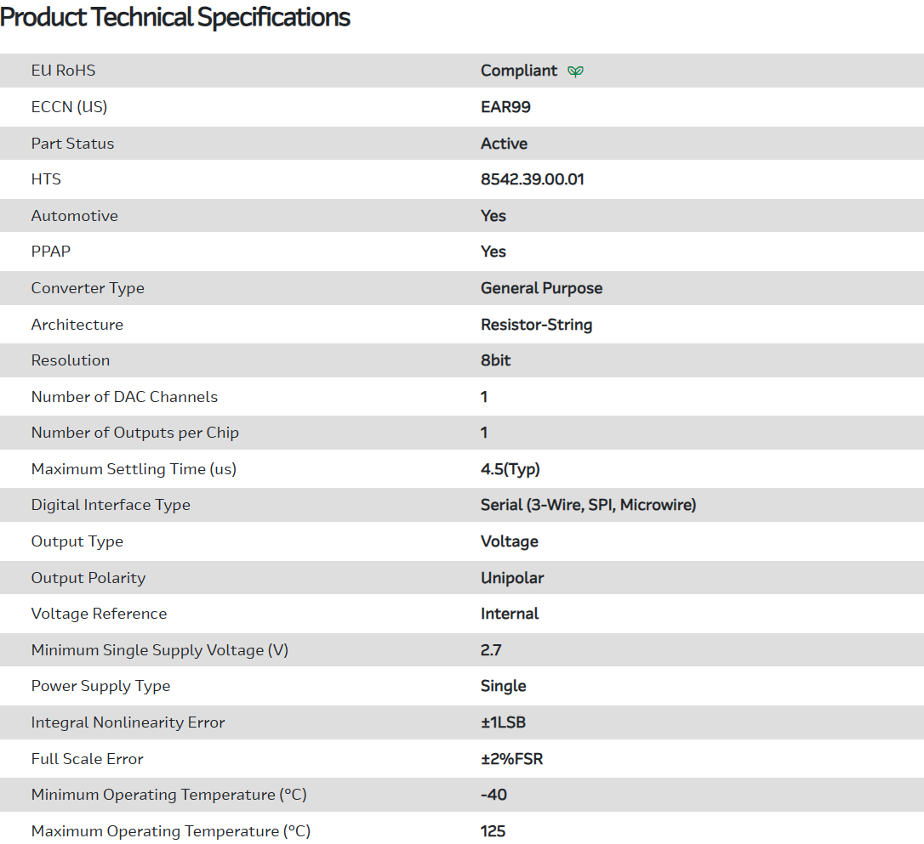
Task: Click the General Purpose converter type value
Action: tap(541, 288)
